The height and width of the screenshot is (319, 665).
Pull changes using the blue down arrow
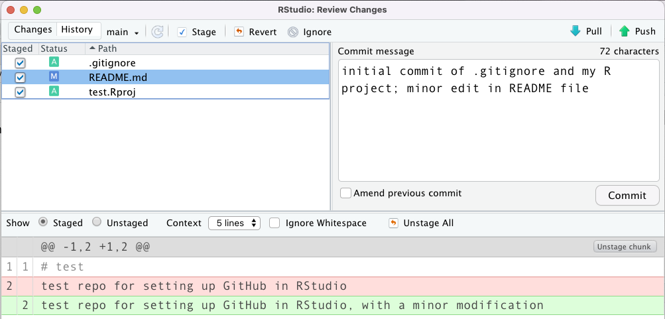pos(575,31)
